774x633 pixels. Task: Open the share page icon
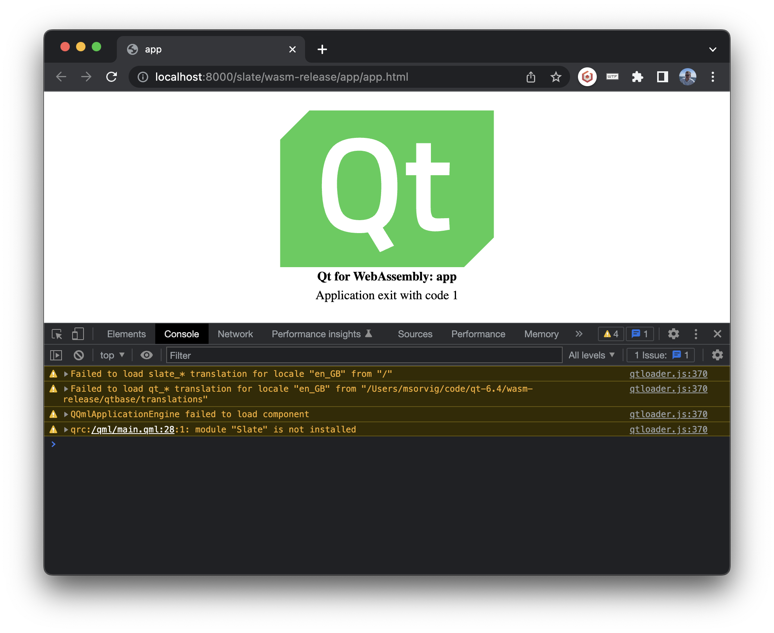531,77
